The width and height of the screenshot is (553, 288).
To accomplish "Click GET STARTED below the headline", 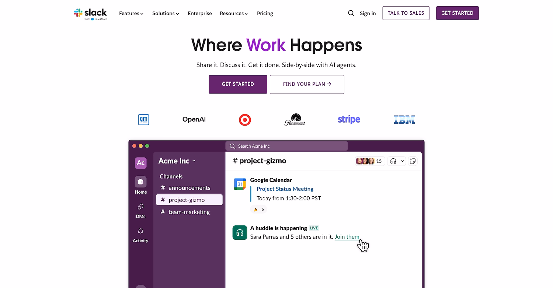I will tap(238, 84).
